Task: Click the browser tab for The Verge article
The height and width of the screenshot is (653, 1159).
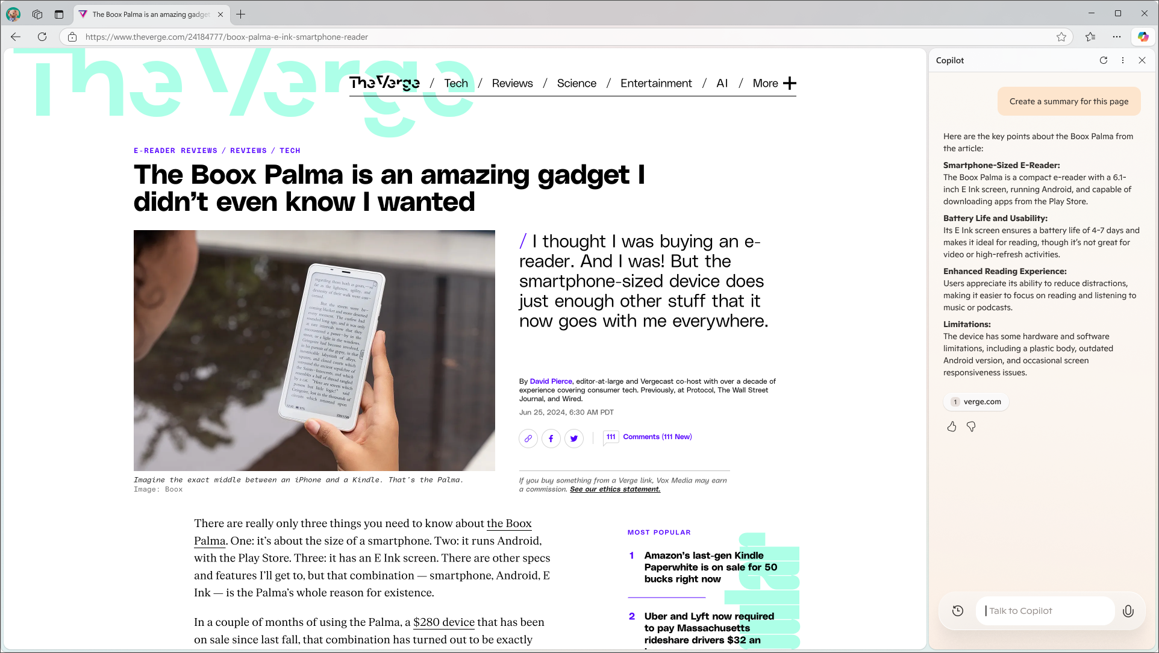Action: point(151,13)
